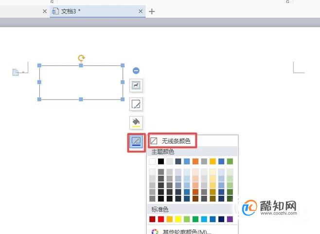Click the color wheel icon for other colors
320x234 pixels.
coord(155,232)
